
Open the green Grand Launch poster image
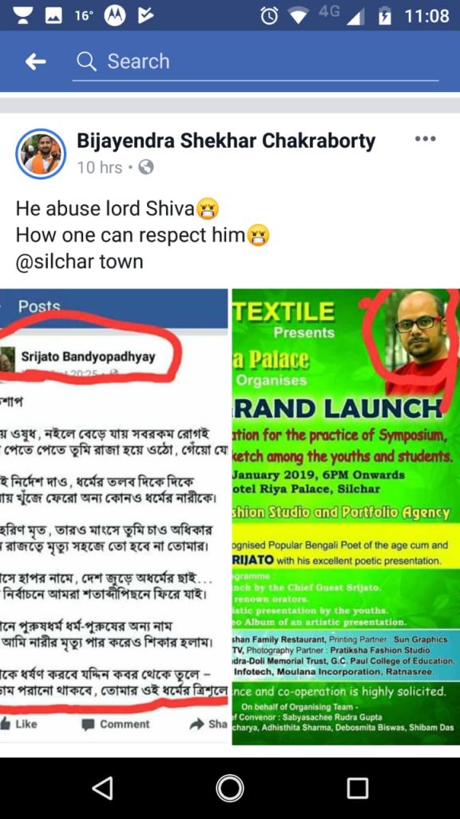pos(346,517)
